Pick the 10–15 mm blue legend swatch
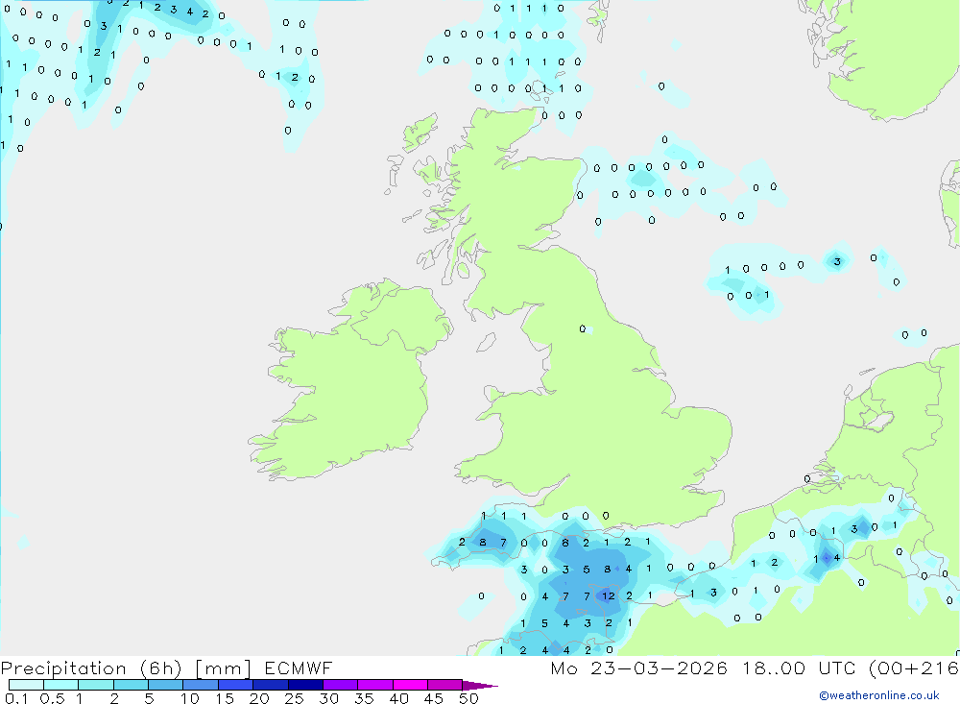 click(x=201, y=685)
